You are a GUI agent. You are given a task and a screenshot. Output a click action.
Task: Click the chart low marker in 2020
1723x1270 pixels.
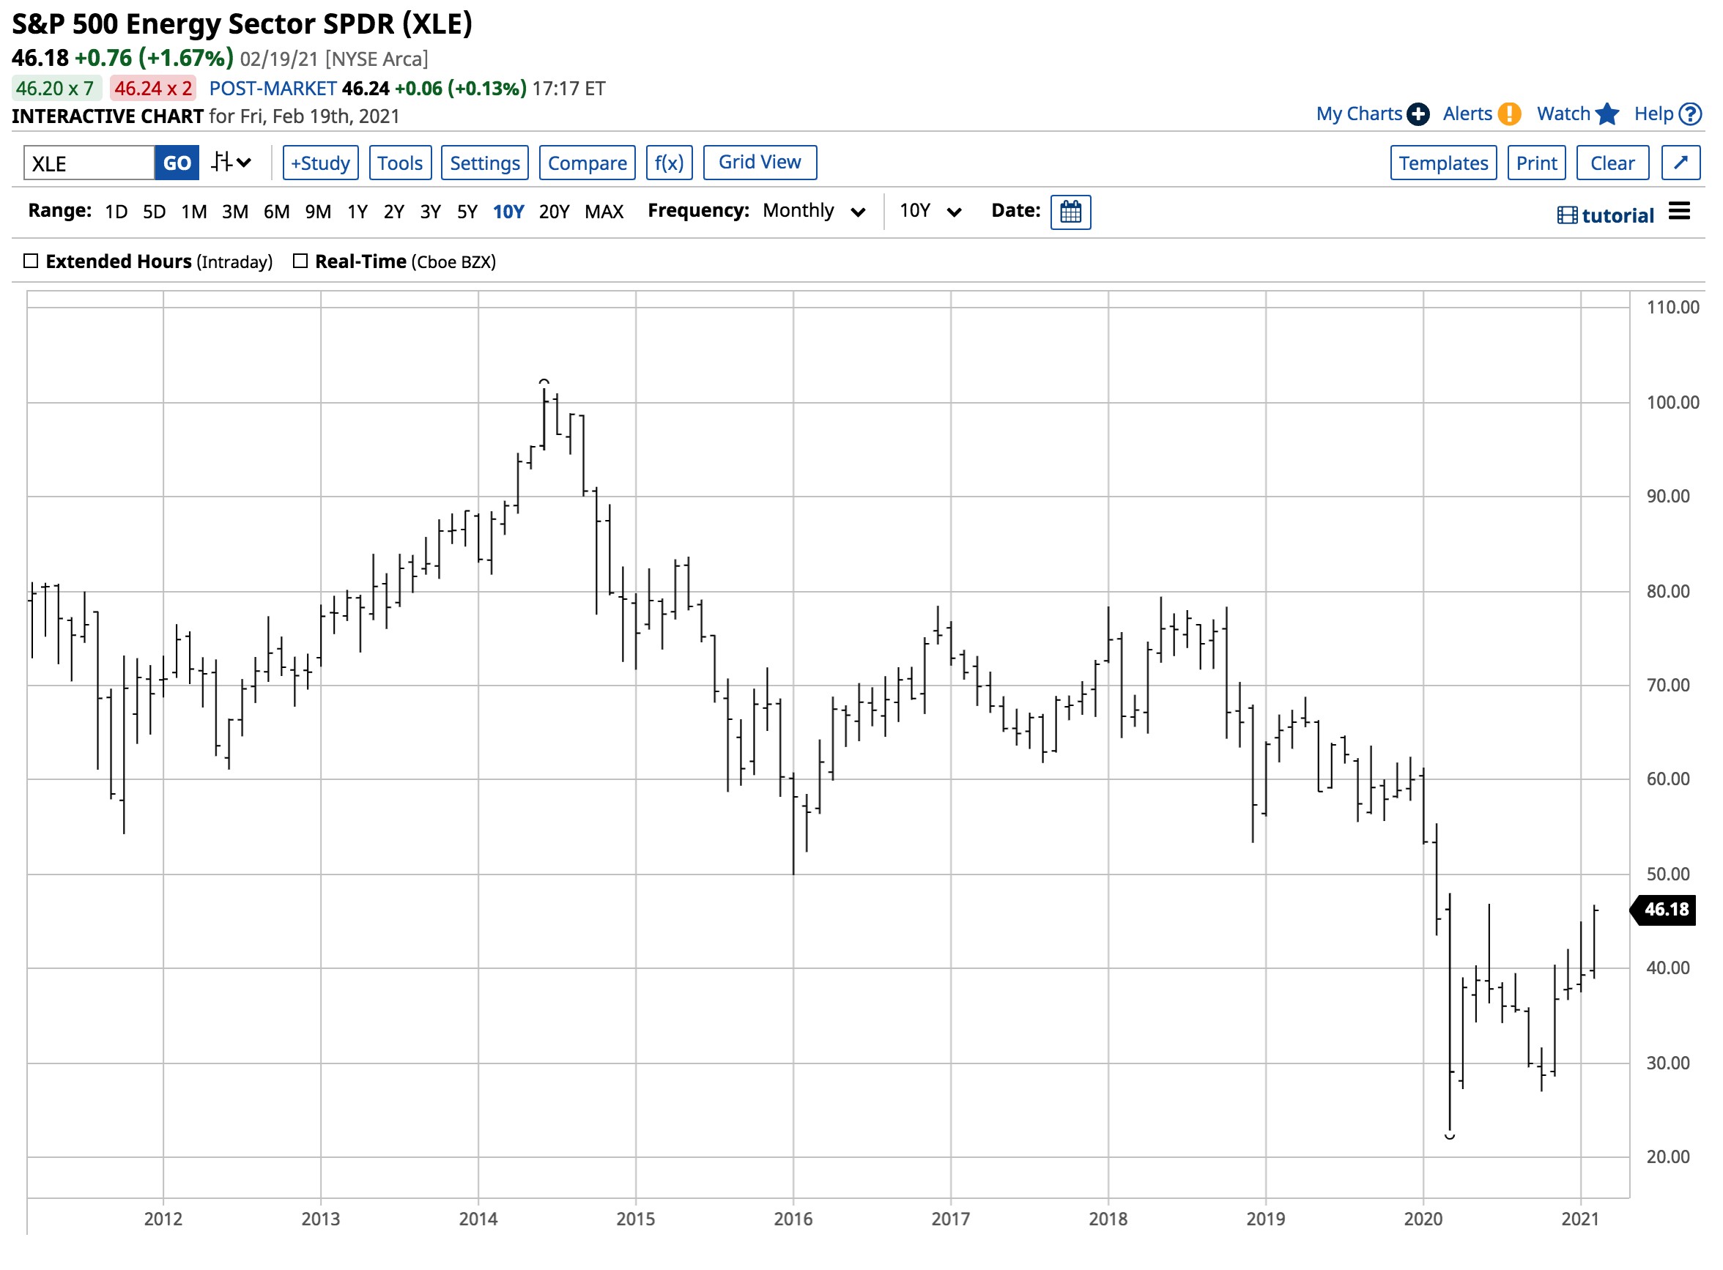(x=1449, y=1135)
